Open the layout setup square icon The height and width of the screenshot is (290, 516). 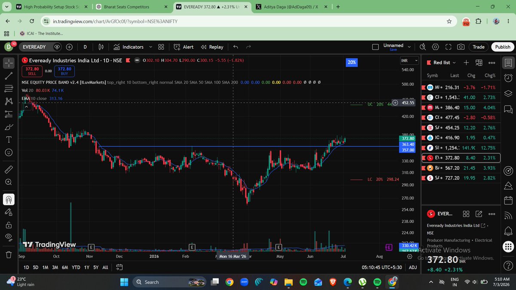click(375, 47)
